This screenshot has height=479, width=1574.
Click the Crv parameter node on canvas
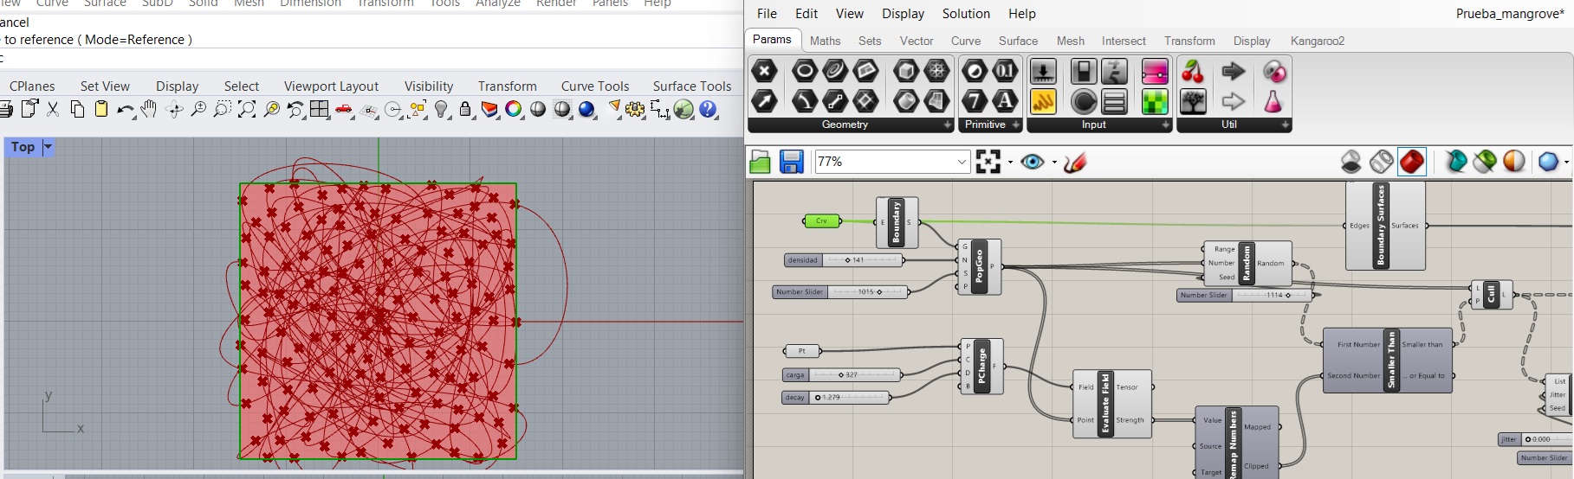tap(821, 221)
